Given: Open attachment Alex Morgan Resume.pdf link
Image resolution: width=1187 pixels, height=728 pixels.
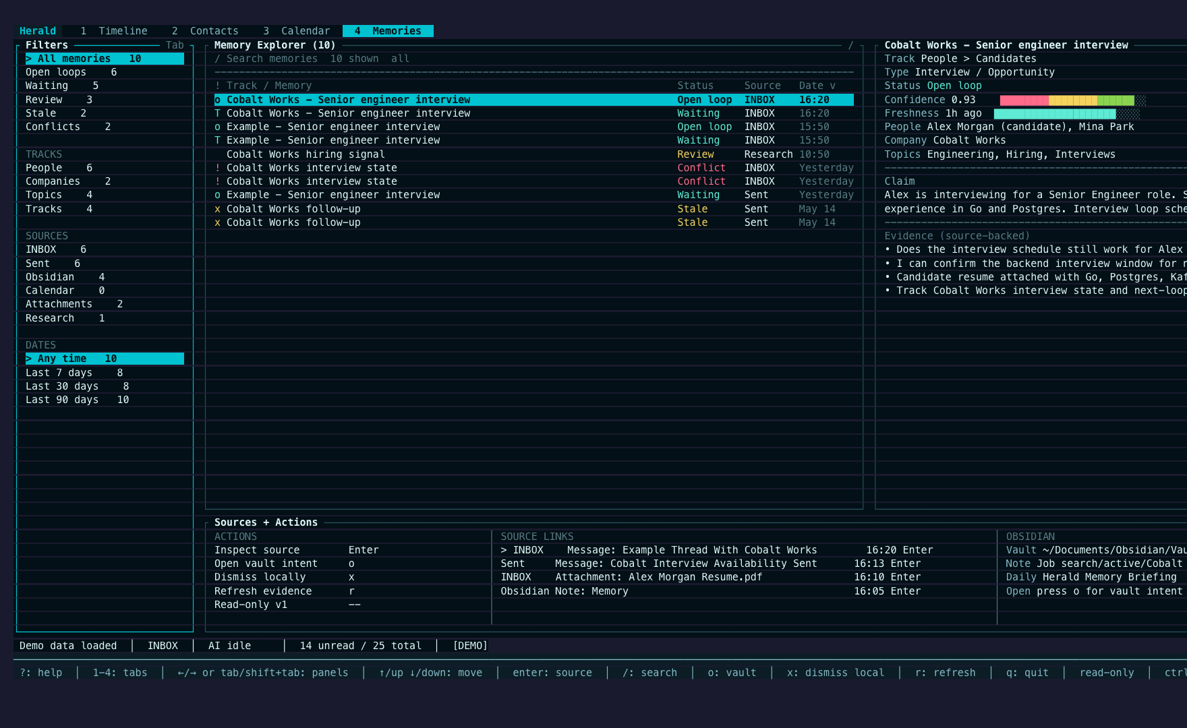Looking at the screenshot, I should pos(711,577).
